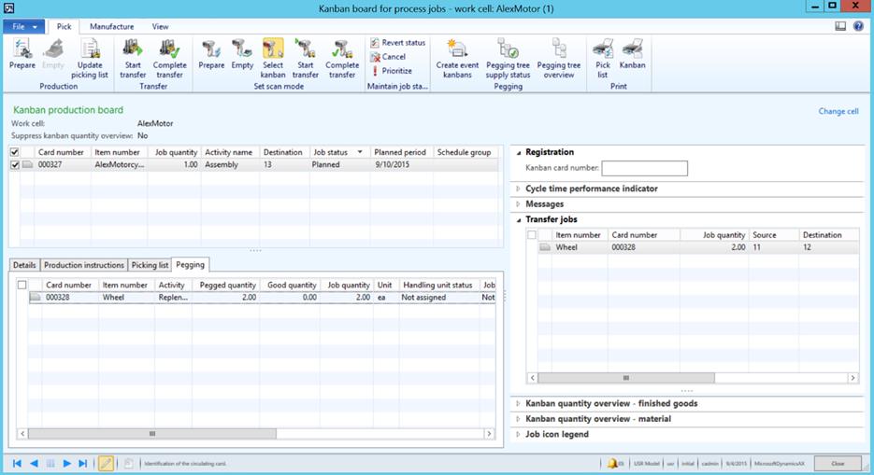The image size is (874, 475).
Task: Check the select-all checkbox in the Pegging grid
Action: (21, 285)
